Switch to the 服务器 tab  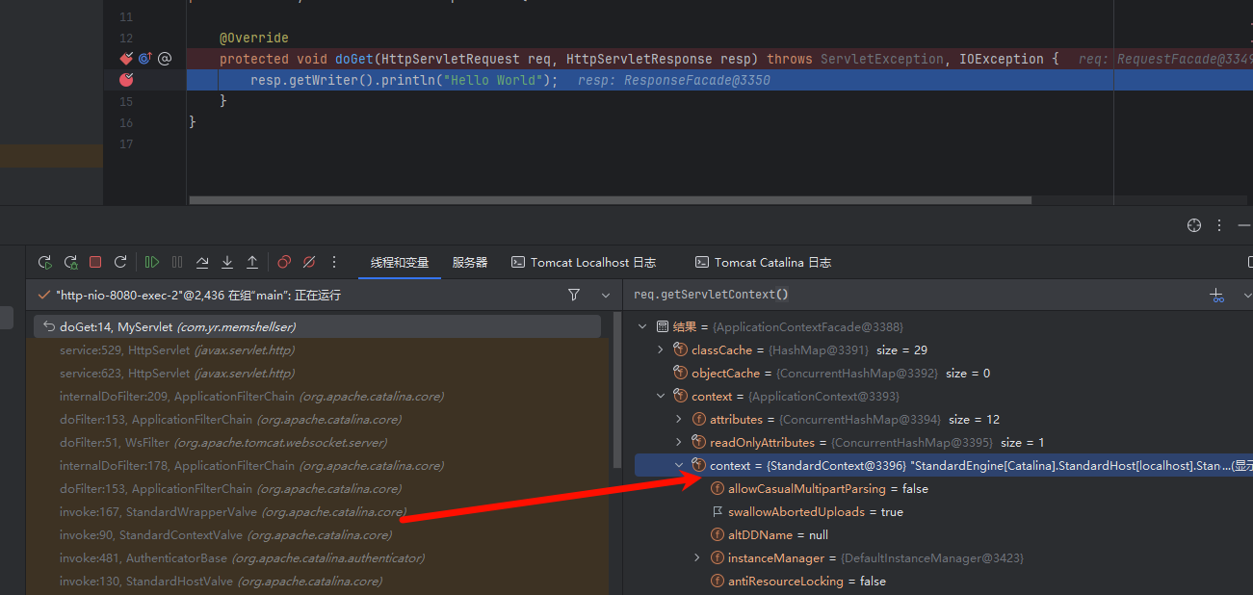point(470,262)
